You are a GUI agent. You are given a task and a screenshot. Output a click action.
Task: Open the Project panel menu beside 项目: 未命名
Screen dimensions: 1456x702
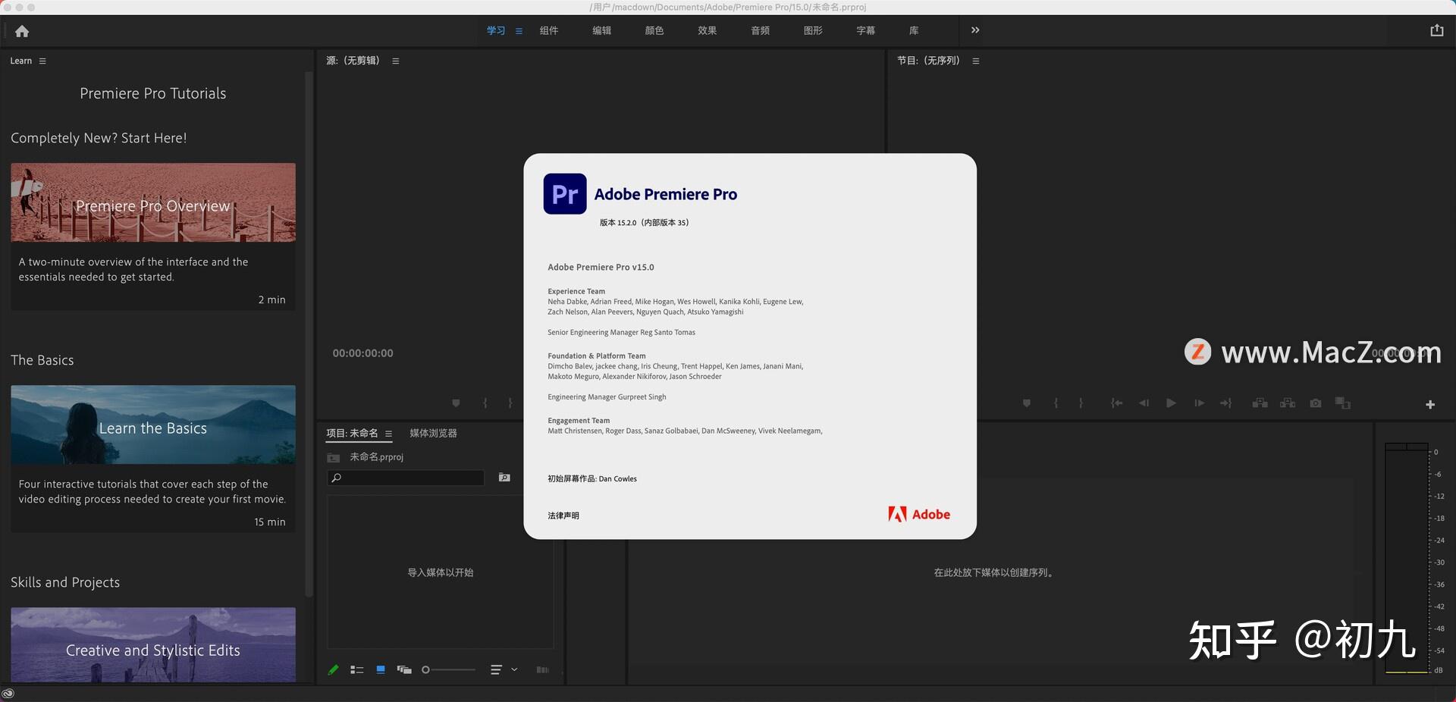tap(388, 434)
